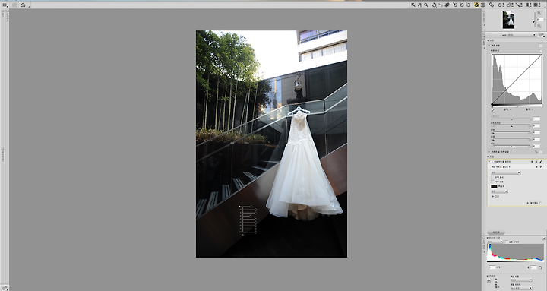Select the Crop tool
547x291 pixels.
[447, 5]
